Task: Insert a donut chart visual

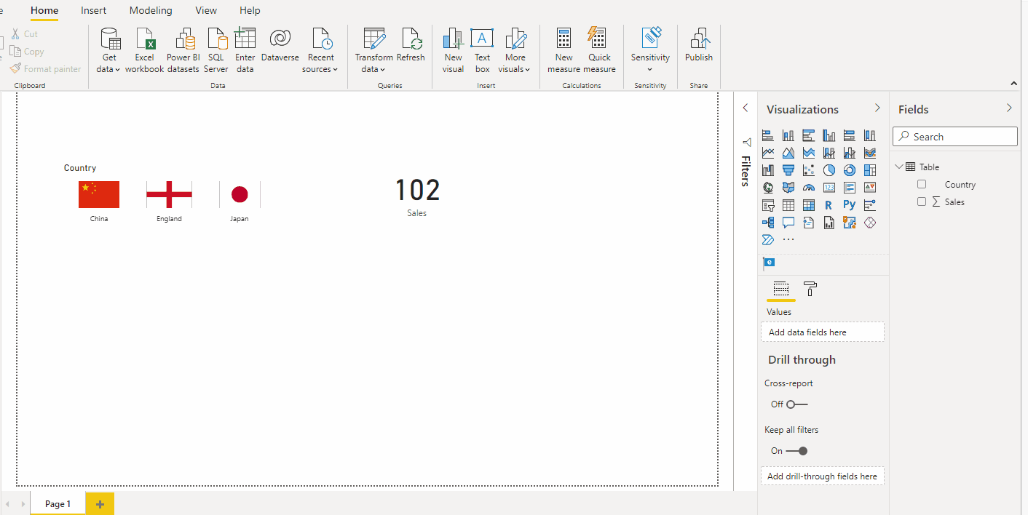Action: [x=850, y=170]
